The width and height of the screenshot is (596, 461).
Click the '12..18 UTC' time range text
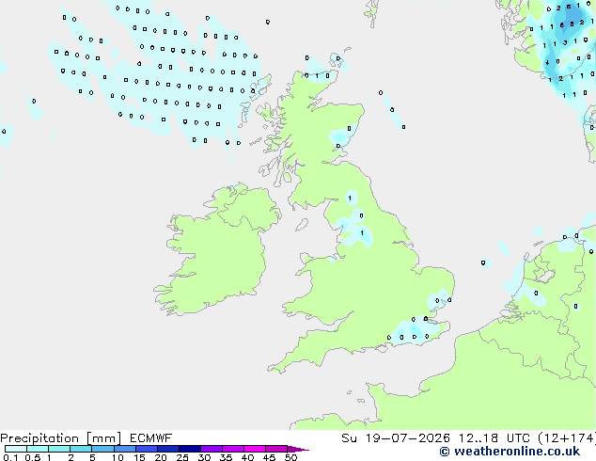[494, 438]
